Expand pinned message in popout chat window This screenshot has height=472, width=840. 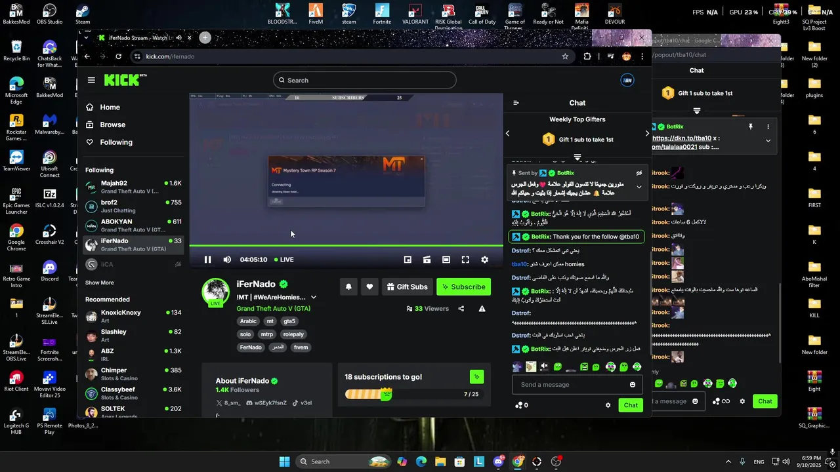pyautogui.click(x=768, y=141)
